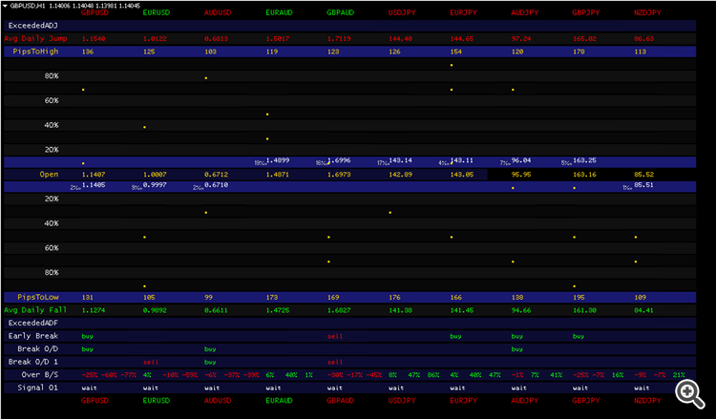Image resolution: width=716 pixels, height=419 pixels.
Task: Click PipsToHigh value 154
Action: 455,52
